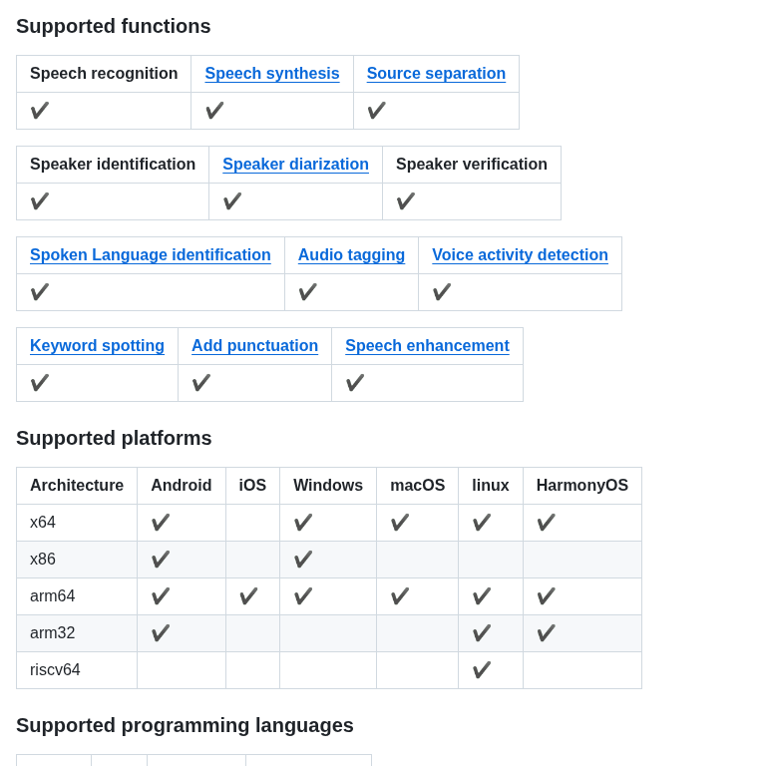The height and width of the screenshot is (766, 764).
Task: Click the checkmark under Speech enhancement
Action: 355,383
